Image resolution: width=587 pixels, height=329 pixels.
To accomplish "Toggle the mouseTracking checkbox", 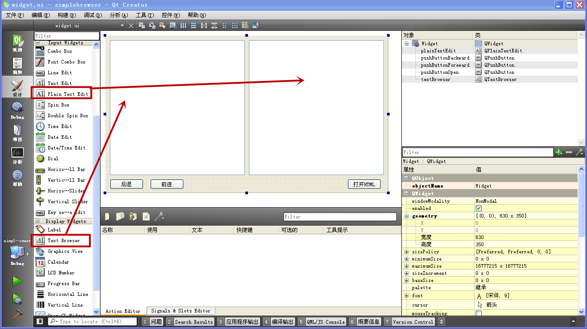I will click(x=478, y=313).
